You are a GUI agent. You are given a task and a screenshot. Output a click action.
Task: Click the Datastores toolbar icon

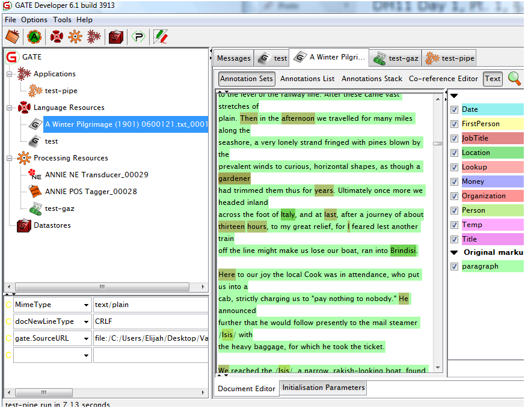[116, 37]
